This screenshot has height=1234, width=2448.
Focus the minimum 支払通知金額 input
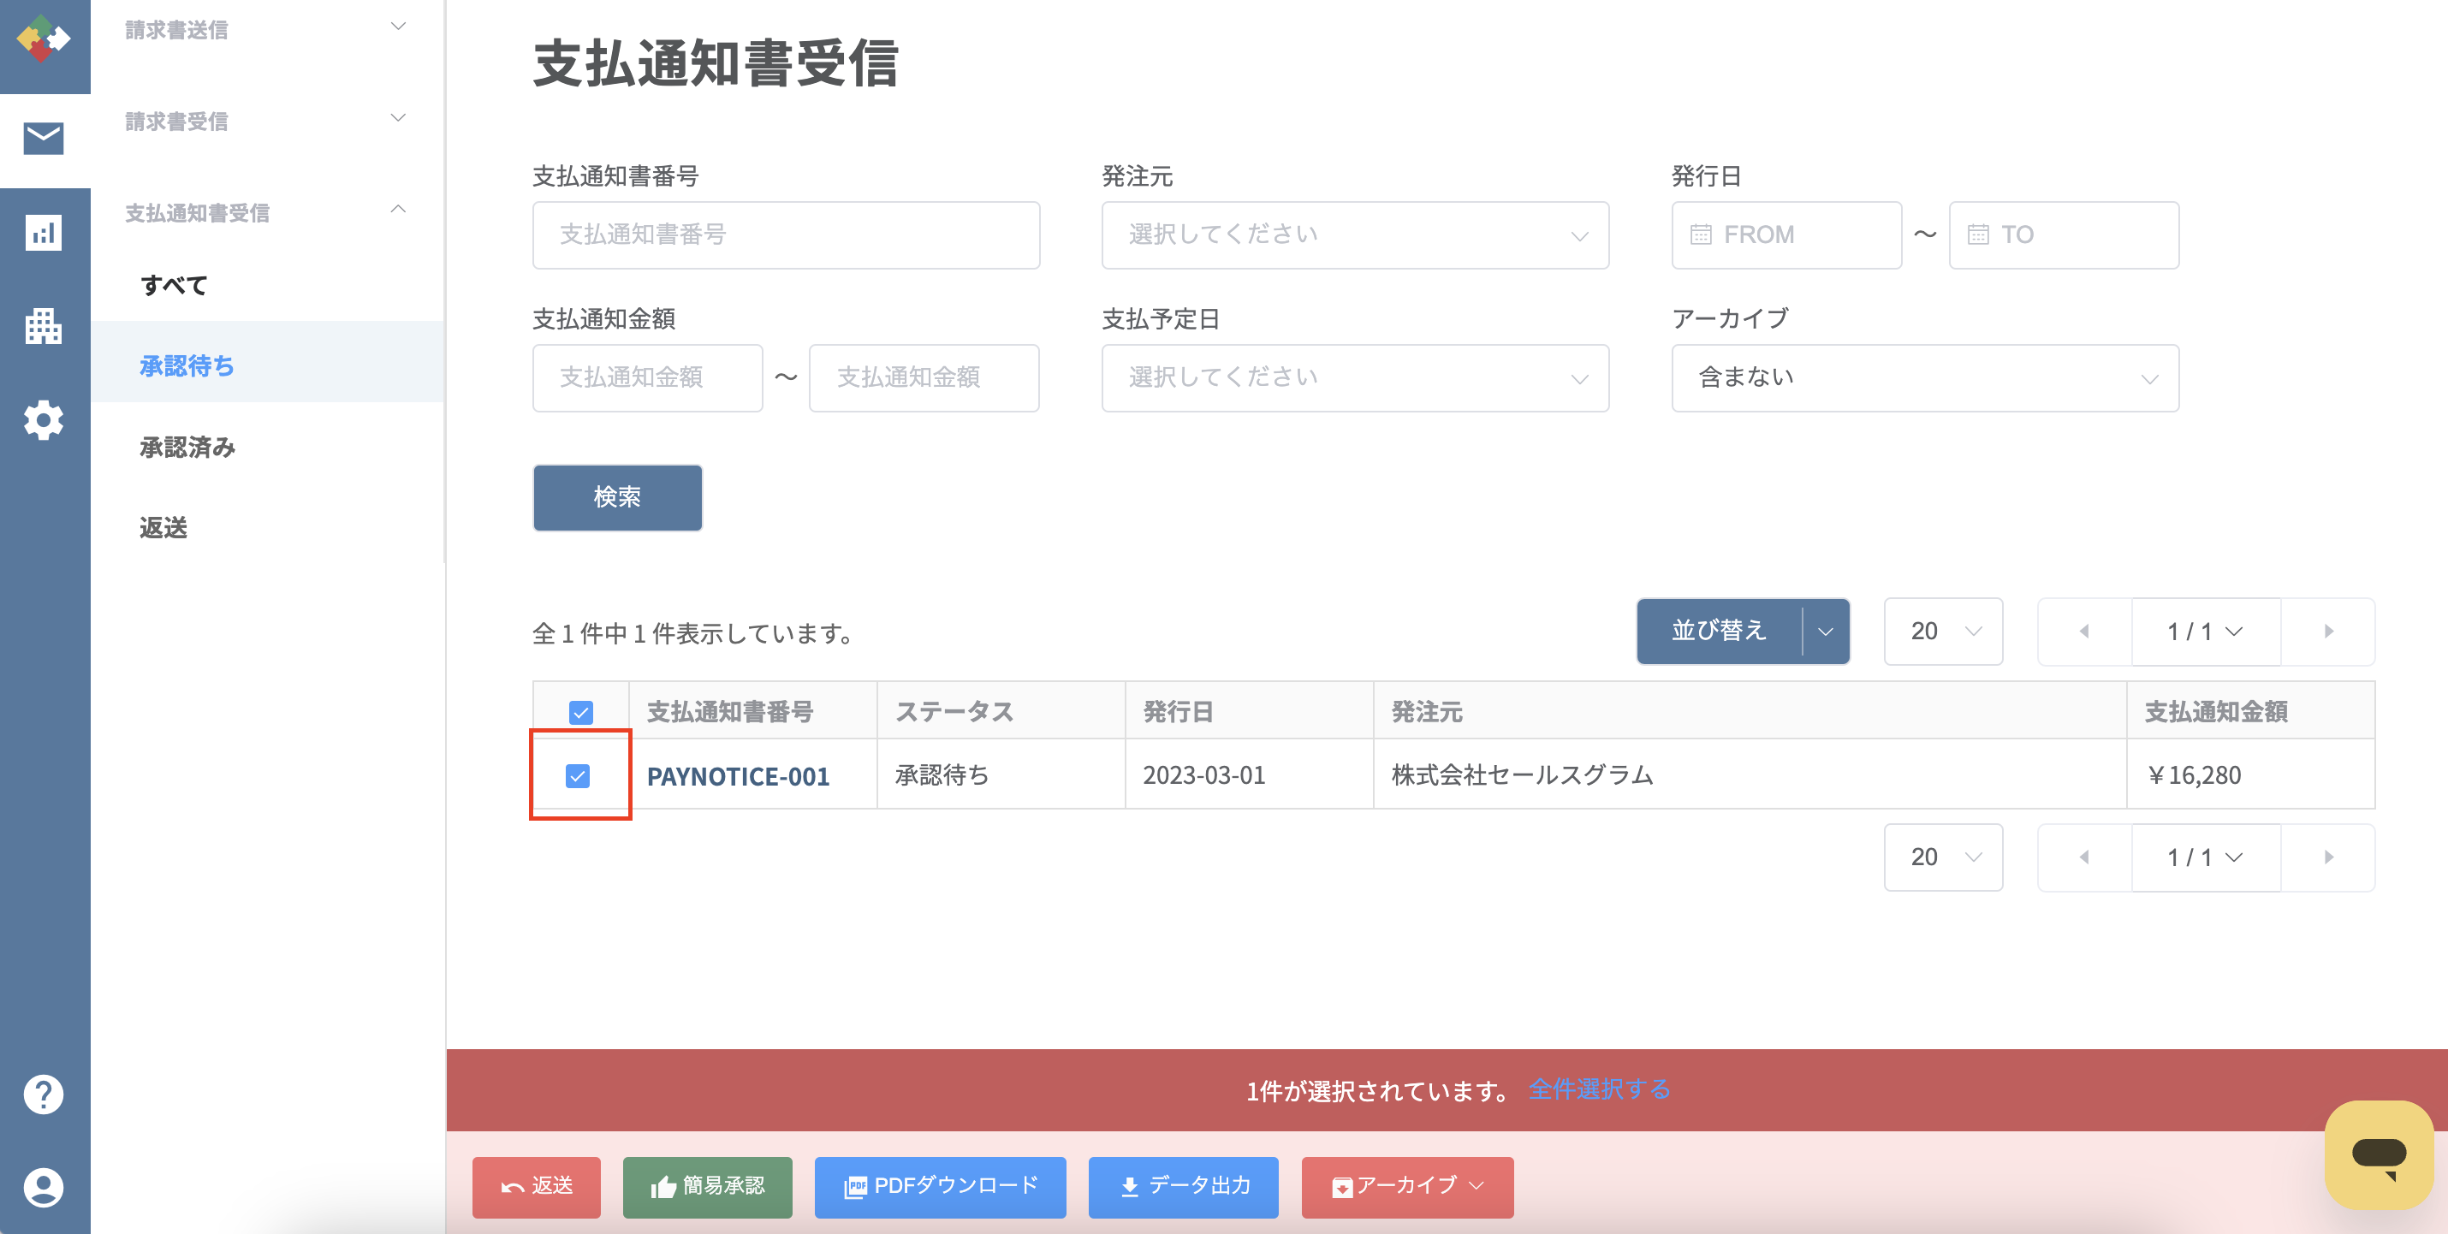tap(648, 378)
